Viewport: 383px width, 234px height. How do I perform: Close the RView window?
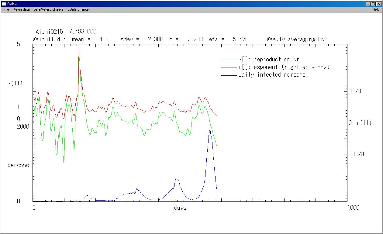tap(378, 4)
